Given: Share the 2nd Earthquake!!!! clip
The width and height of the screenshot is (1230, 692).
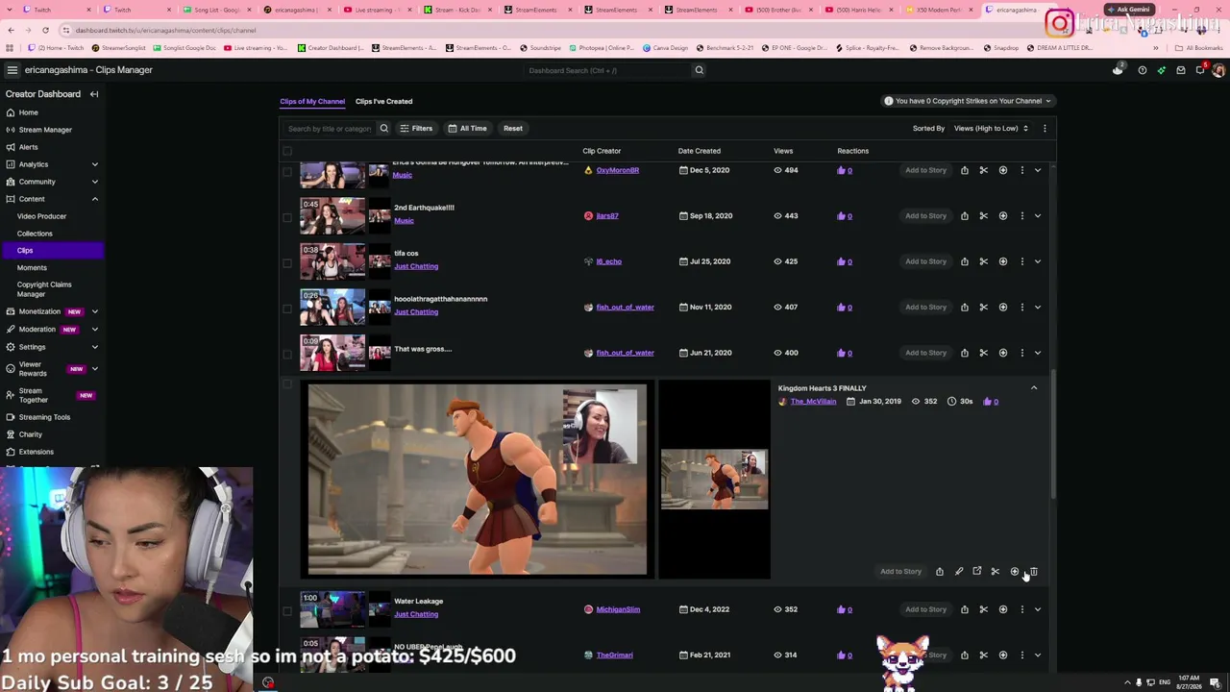Looking at the screenshot, I should pos(964,215).
